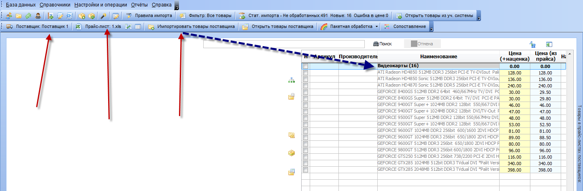Click the locked folder icon left of the grid
The height and width of the screenshot is (191, 583).
[x=291, y=96]
